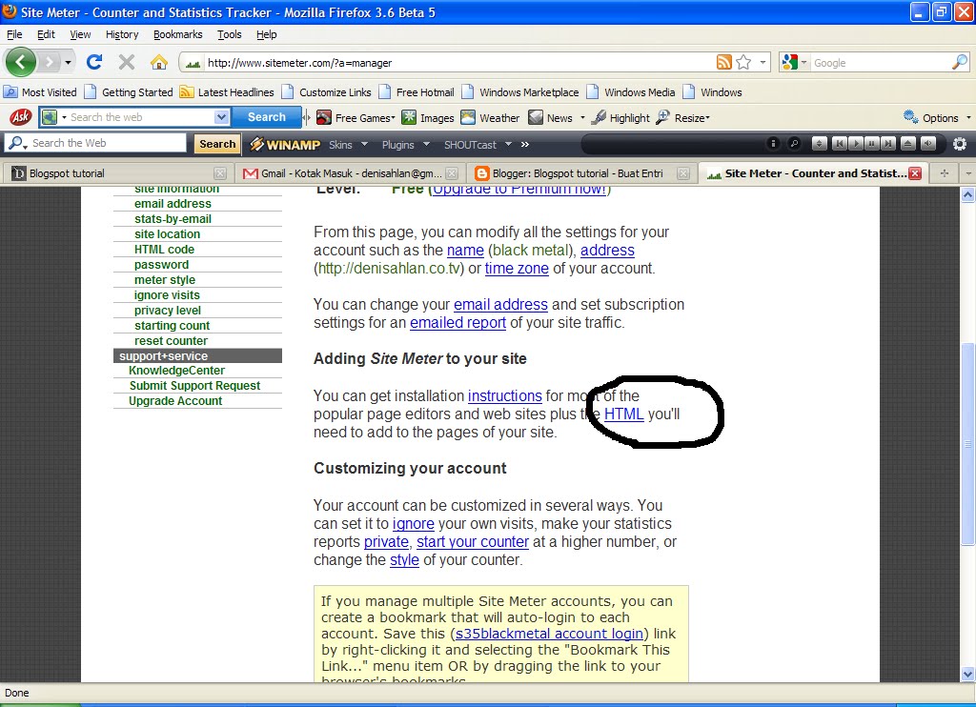The width and height of the screenshot is (976, 707).
Task: Open Google search engine selector dropdown
Action: coord(804,62)
